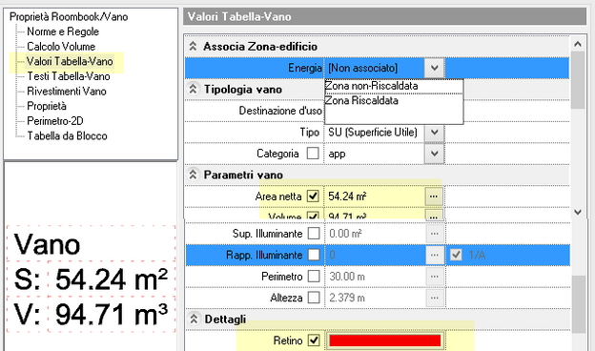Open Perimetro-2D tree item
Viewport: 595px width, 351px height.
click(x=55, y=121)
